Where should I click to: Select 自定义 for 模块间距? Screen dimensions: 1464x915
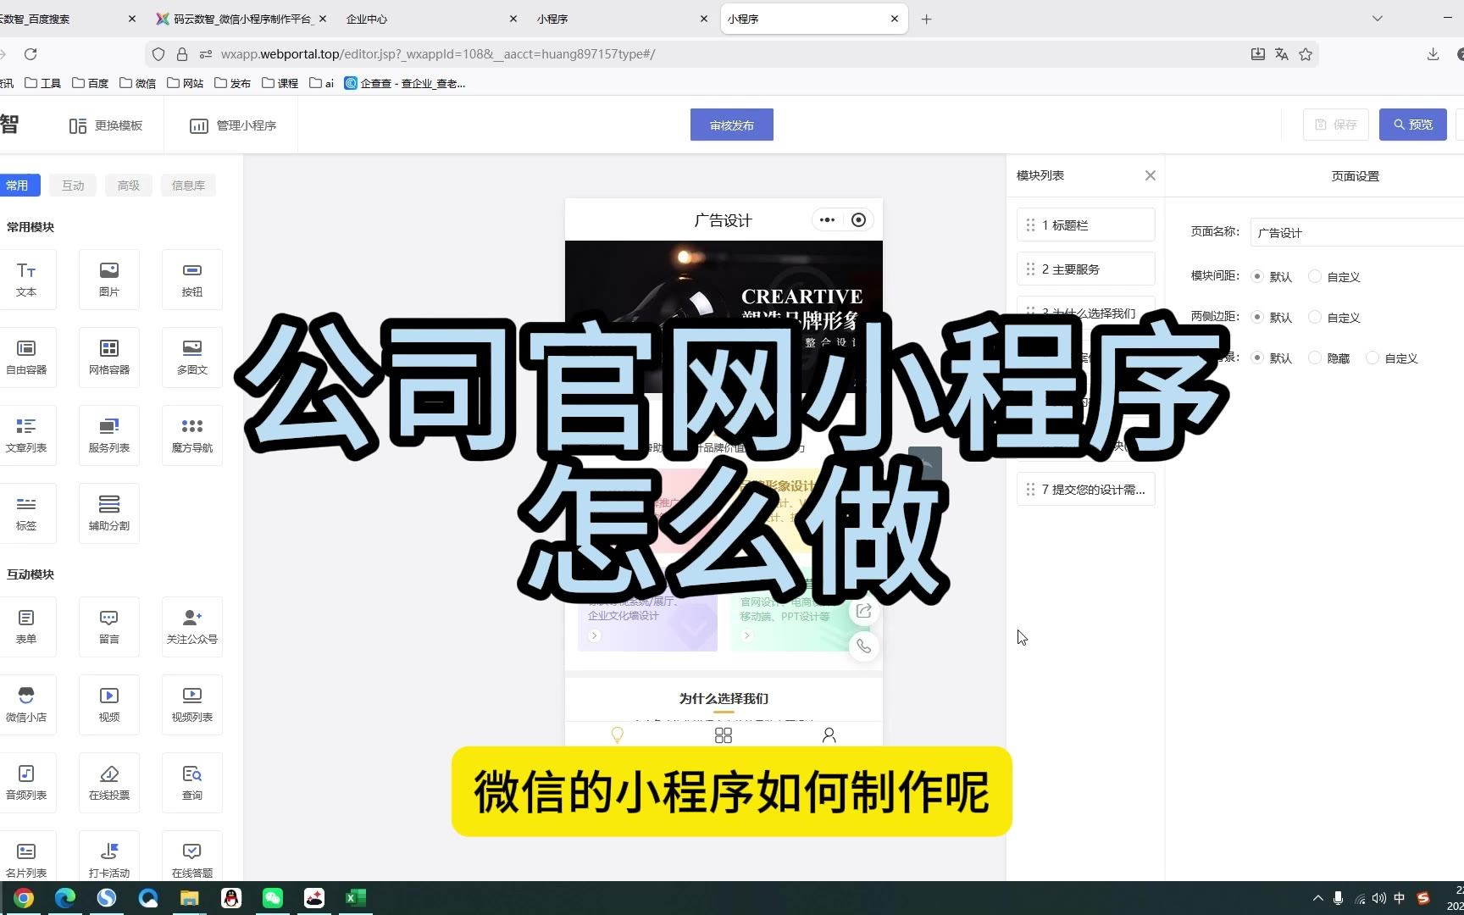[1315, 276]
